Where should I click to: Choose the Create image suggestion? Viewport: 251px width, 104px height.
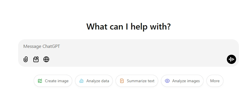click(53, 81)
